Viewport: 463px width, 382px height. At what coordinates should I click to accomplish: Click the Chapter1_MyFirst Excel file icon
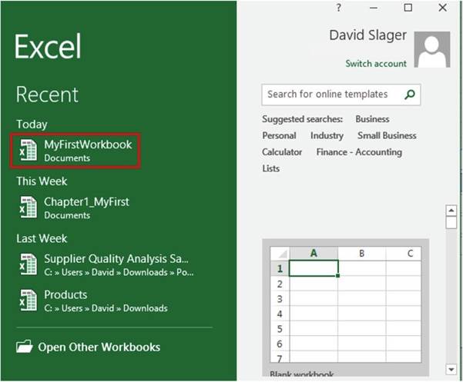click(28, 208)
